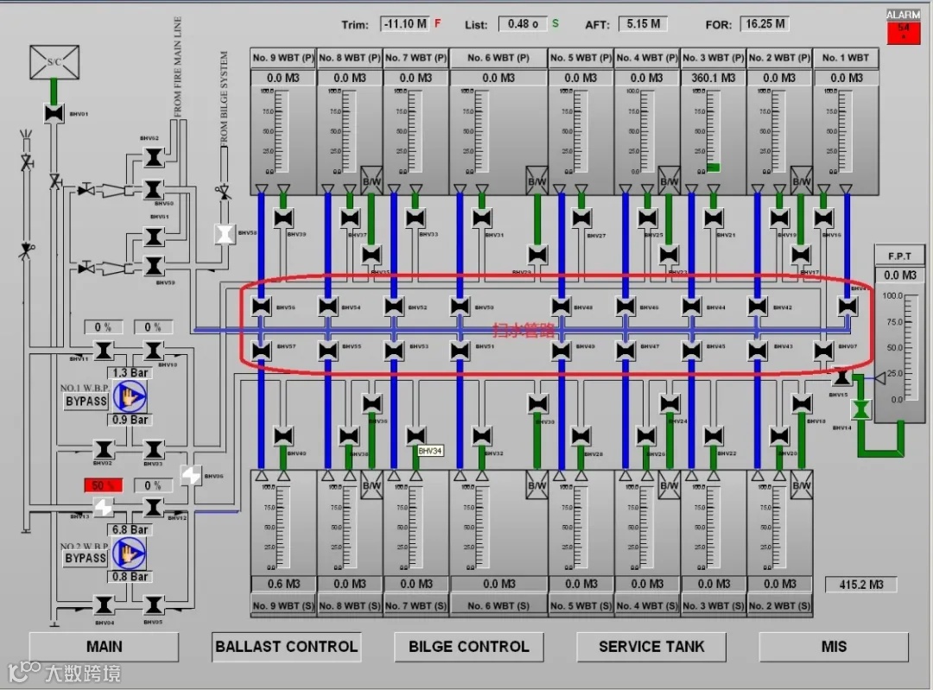Image resolution: width=933 pixels, height=690 pixels.
Task: Click valve BHV34 with tooltip label
Action: click(416, 436)
